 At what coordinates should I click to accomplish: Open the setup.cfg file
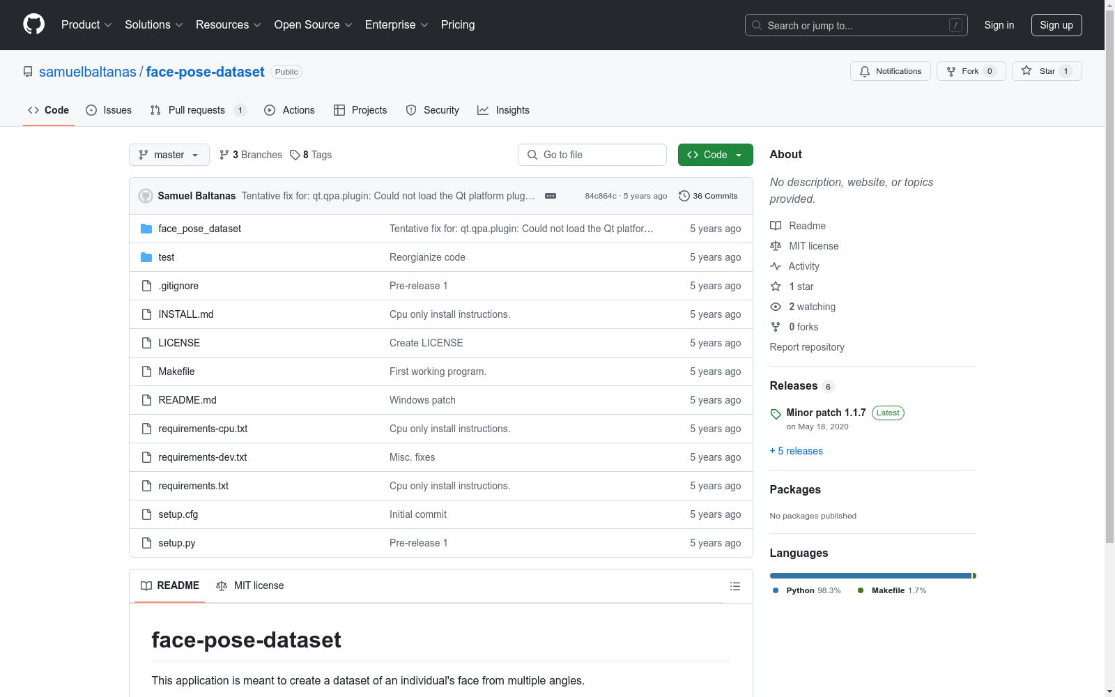tap(178, 514)
